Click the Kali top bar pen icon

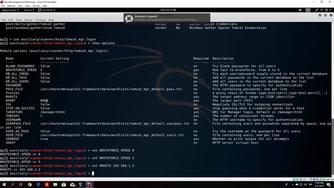click(x=317, y=10)
